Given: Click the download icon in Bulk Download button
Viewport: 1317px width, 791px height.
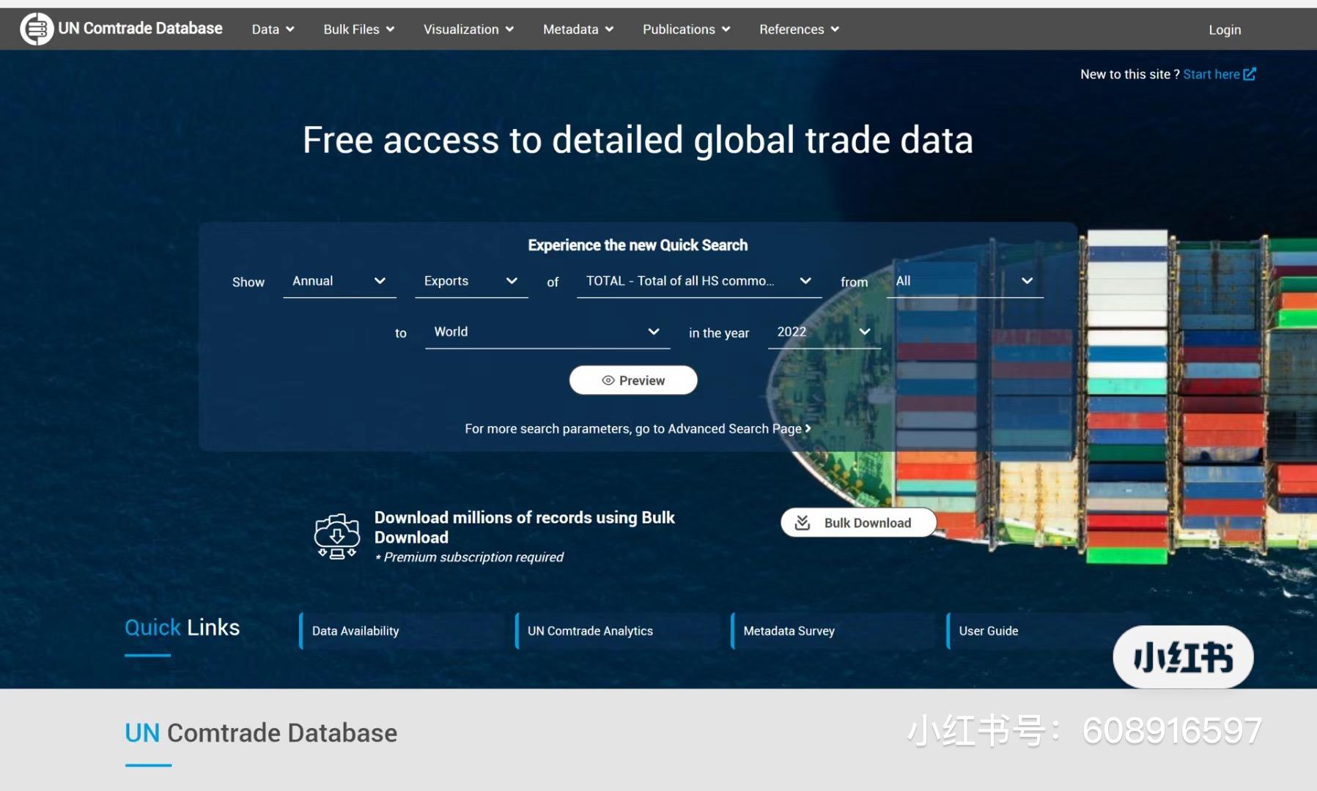Looking at the screenshot, I should (803, 521).
